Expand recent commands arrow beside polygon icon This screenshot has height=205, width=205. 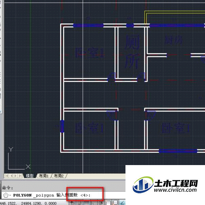point(10,195)
